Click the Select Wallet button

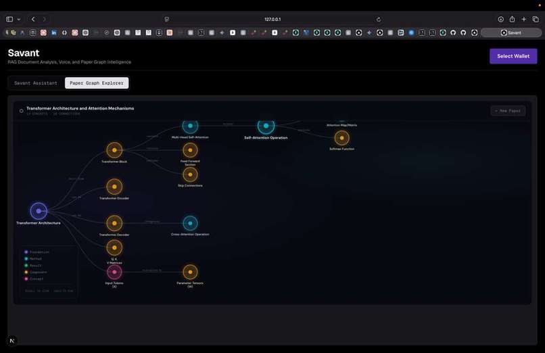pos(513,56)
